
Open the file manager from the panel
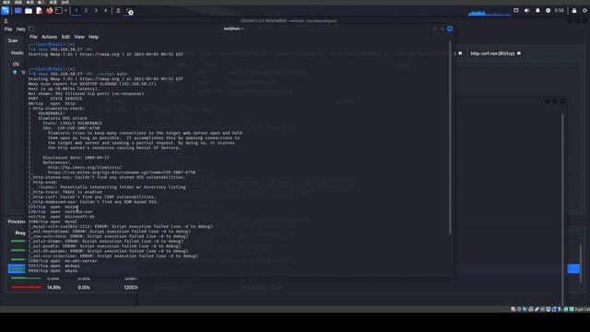point(29,10)
